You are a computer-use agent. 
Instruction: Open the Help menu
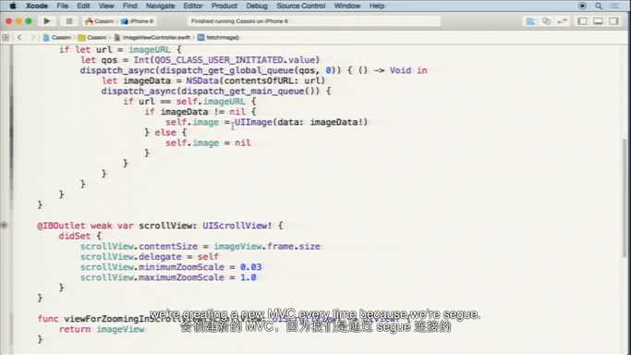tap(377, 6)
